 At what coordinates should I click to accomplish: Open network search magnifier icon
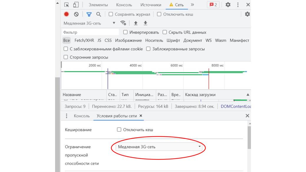99,14
